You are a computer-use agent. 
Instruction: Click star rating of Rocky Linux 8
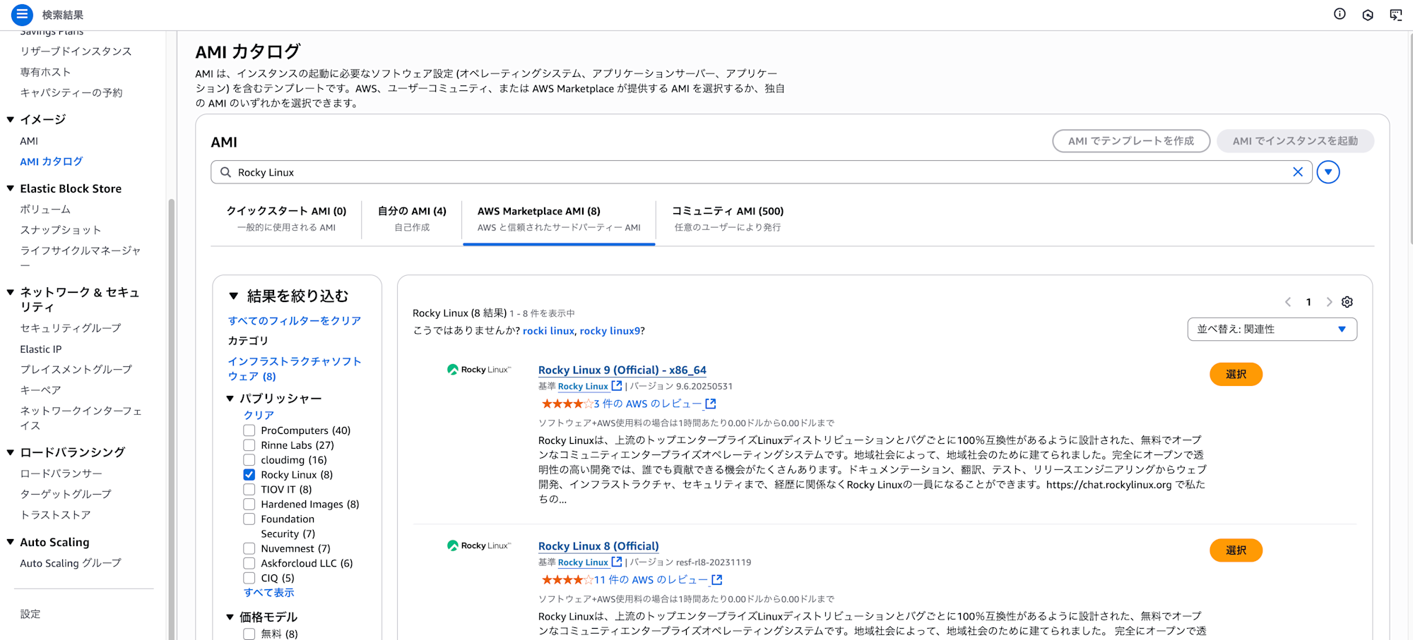coord(567,579)
